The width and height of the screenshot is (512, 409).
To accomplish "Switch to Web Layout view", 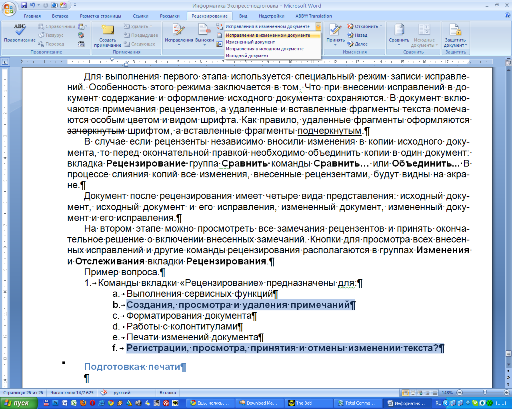I will click(x=420, y=393).
